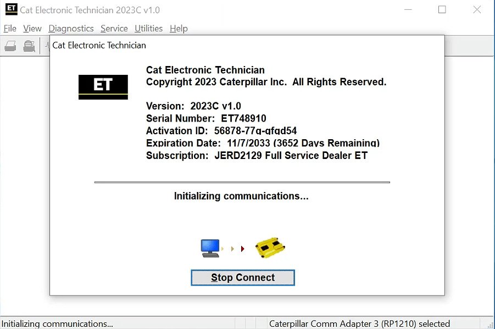Click the Caterpillar Comm Adapter 3 status entry

(x=359, y=323)
